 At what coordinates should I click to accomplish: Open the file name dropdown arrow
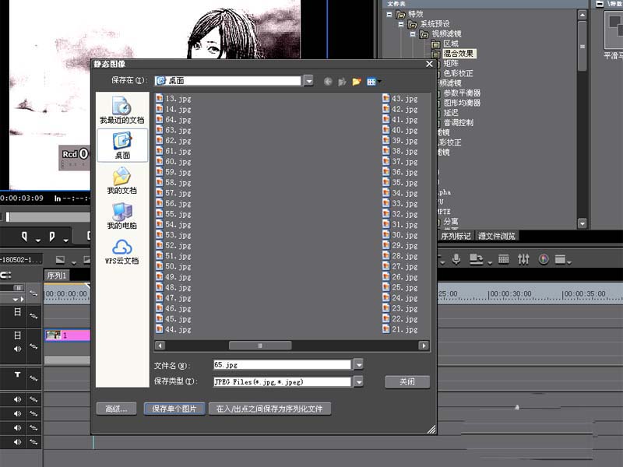358,364
